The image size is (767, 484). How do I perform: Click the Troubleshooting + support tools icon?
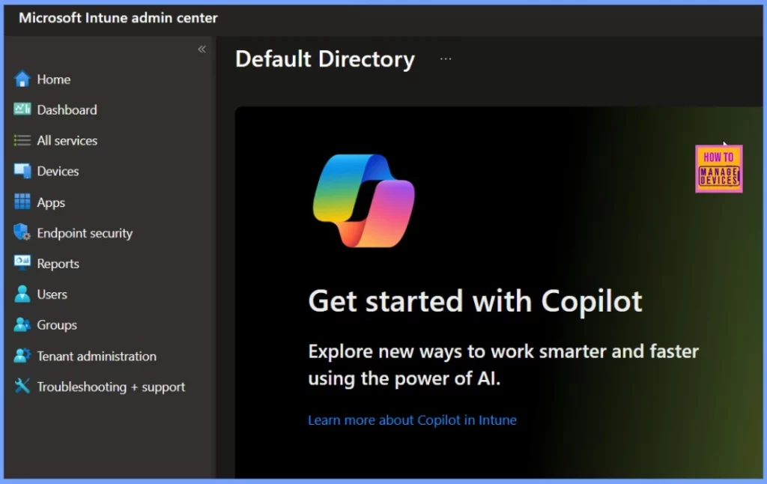coord(22,386)
